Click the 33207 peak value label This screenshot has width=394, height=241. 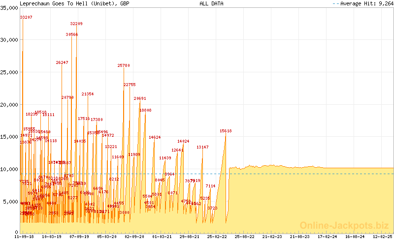(26, 17)
